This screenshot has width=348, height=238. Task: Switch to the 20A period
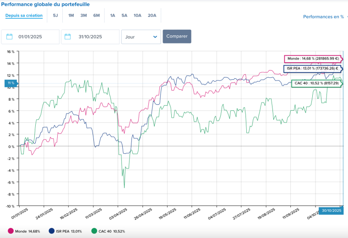tap(152, 16)
